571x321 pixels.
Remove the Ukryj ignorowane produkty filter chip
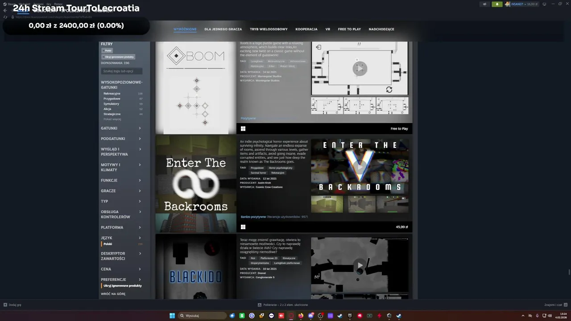pos(119,57)
